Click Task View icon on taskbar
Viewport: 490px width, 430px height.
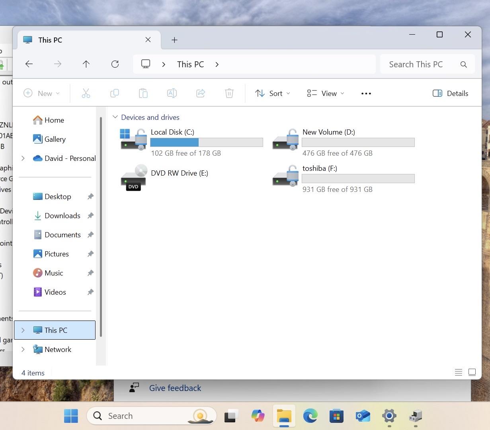[231, 416]
